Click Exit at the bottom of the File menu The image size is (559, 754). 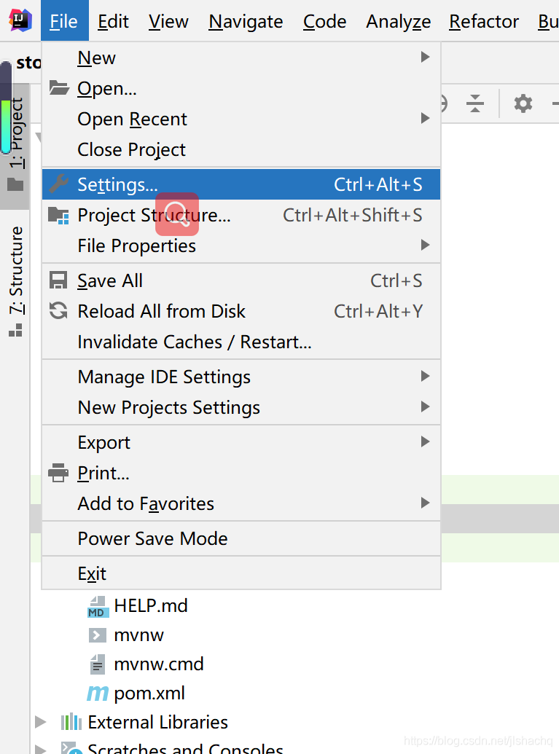92,573
